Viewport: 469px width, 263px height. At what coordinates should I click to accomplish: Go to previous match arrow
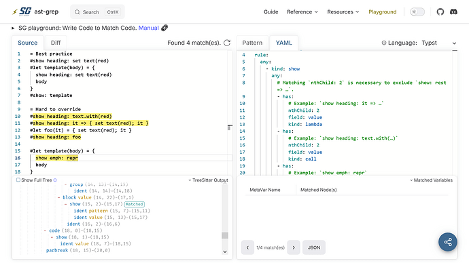(247, 247)
